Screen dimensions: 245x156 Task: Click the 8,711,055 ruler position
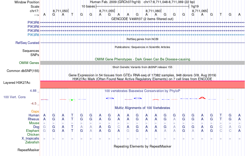click(x=107, y=11)
